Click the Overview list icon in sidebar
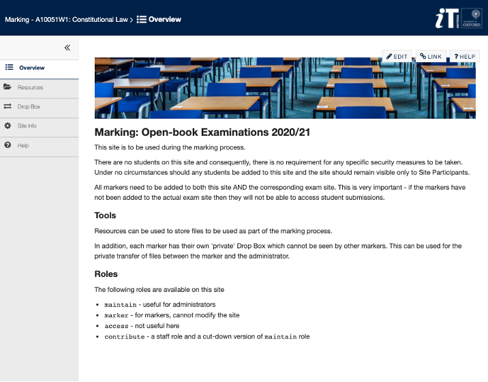The width and height of the screenshot is (488, 382). (10, 68)
